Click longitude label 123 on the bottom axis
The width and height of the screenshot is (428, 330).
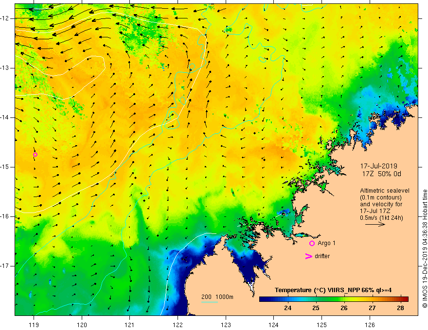226,325
